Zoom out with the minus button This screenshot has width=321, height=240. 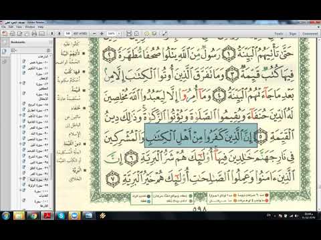coord(94,33)
